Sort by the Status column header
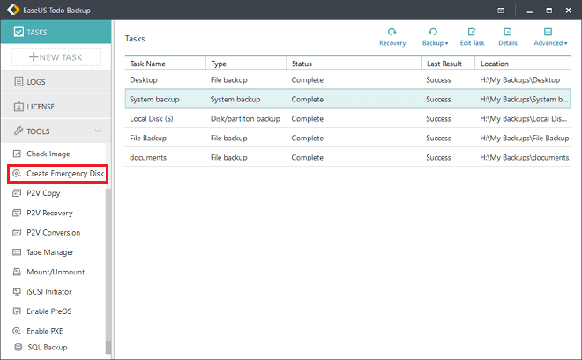This screenshot has width=582, height=360. coord(354,64)
